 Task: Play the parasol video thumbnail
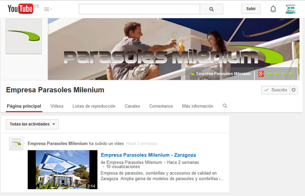tap(63, 169)
